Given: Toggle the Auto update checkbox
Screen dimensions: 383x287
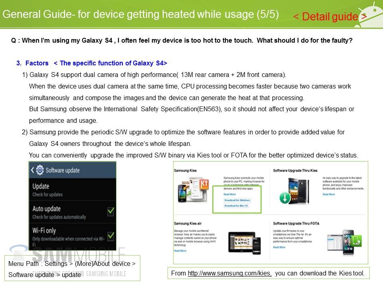Looking at the screenshot, I should pos(111,211).
